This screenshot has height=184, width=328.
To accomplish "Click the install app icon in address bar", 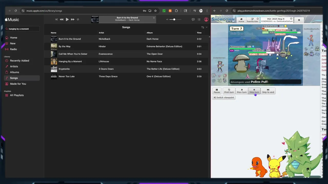I will pos(150,11).
